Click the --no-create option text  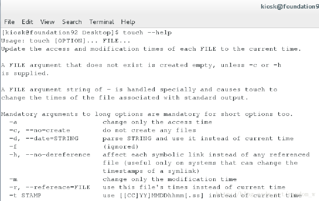48,130
